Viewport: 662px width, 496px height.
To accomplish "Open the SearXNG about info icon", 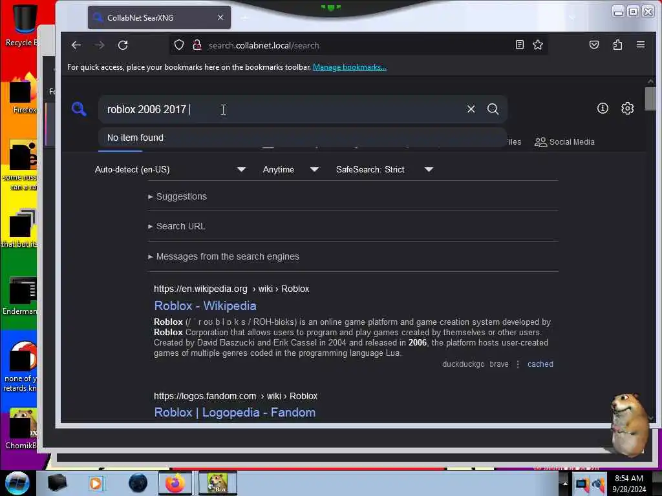I will pyautogui.click(x=603, y=108).
